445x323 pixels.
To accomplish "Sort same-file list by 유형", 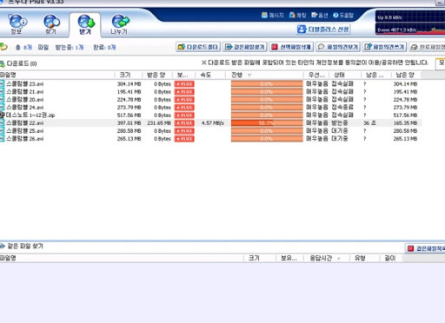I will click(364, 258).
